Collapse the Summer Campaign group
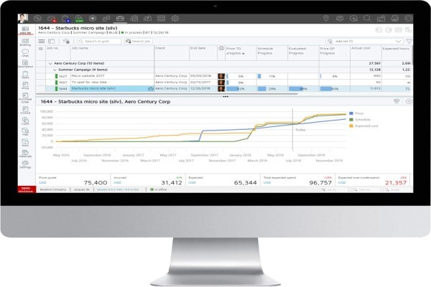 click(x=55, y=70)
